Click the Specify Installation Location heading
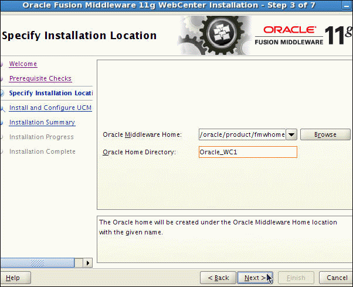Viewport: 353px width, 287px height. (x=79, y=36)
